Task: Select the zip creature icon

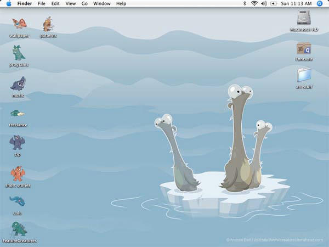Action: click(17, 143)
